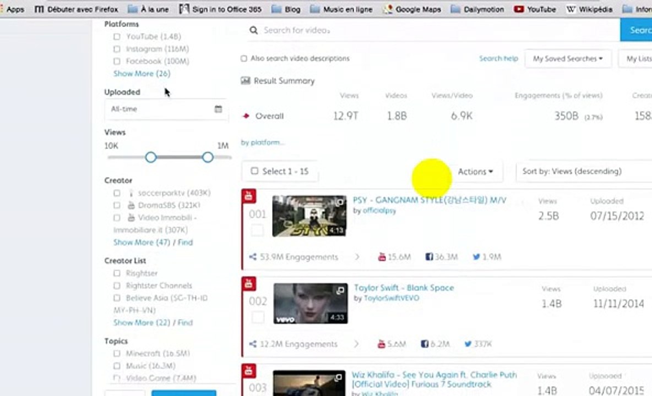Click YouTube icon beside DramaSBS creator

pos(131,206)
